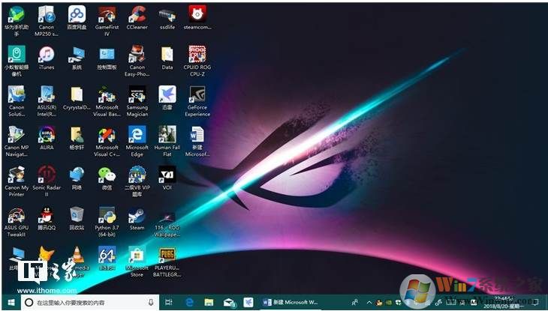Open the Recycle Bin icon
The width and height of the screenshot is (548, 311).
pos(77,216)
